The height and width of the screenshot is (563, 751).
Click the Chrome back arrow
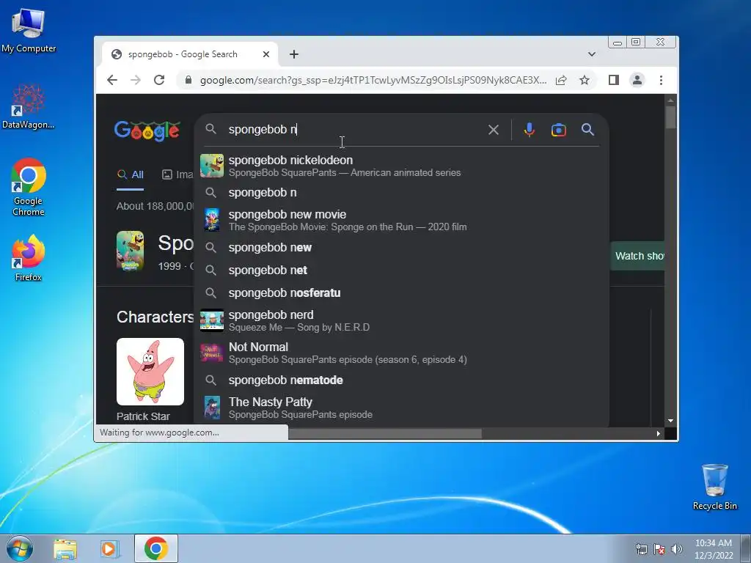pos(112,80)
